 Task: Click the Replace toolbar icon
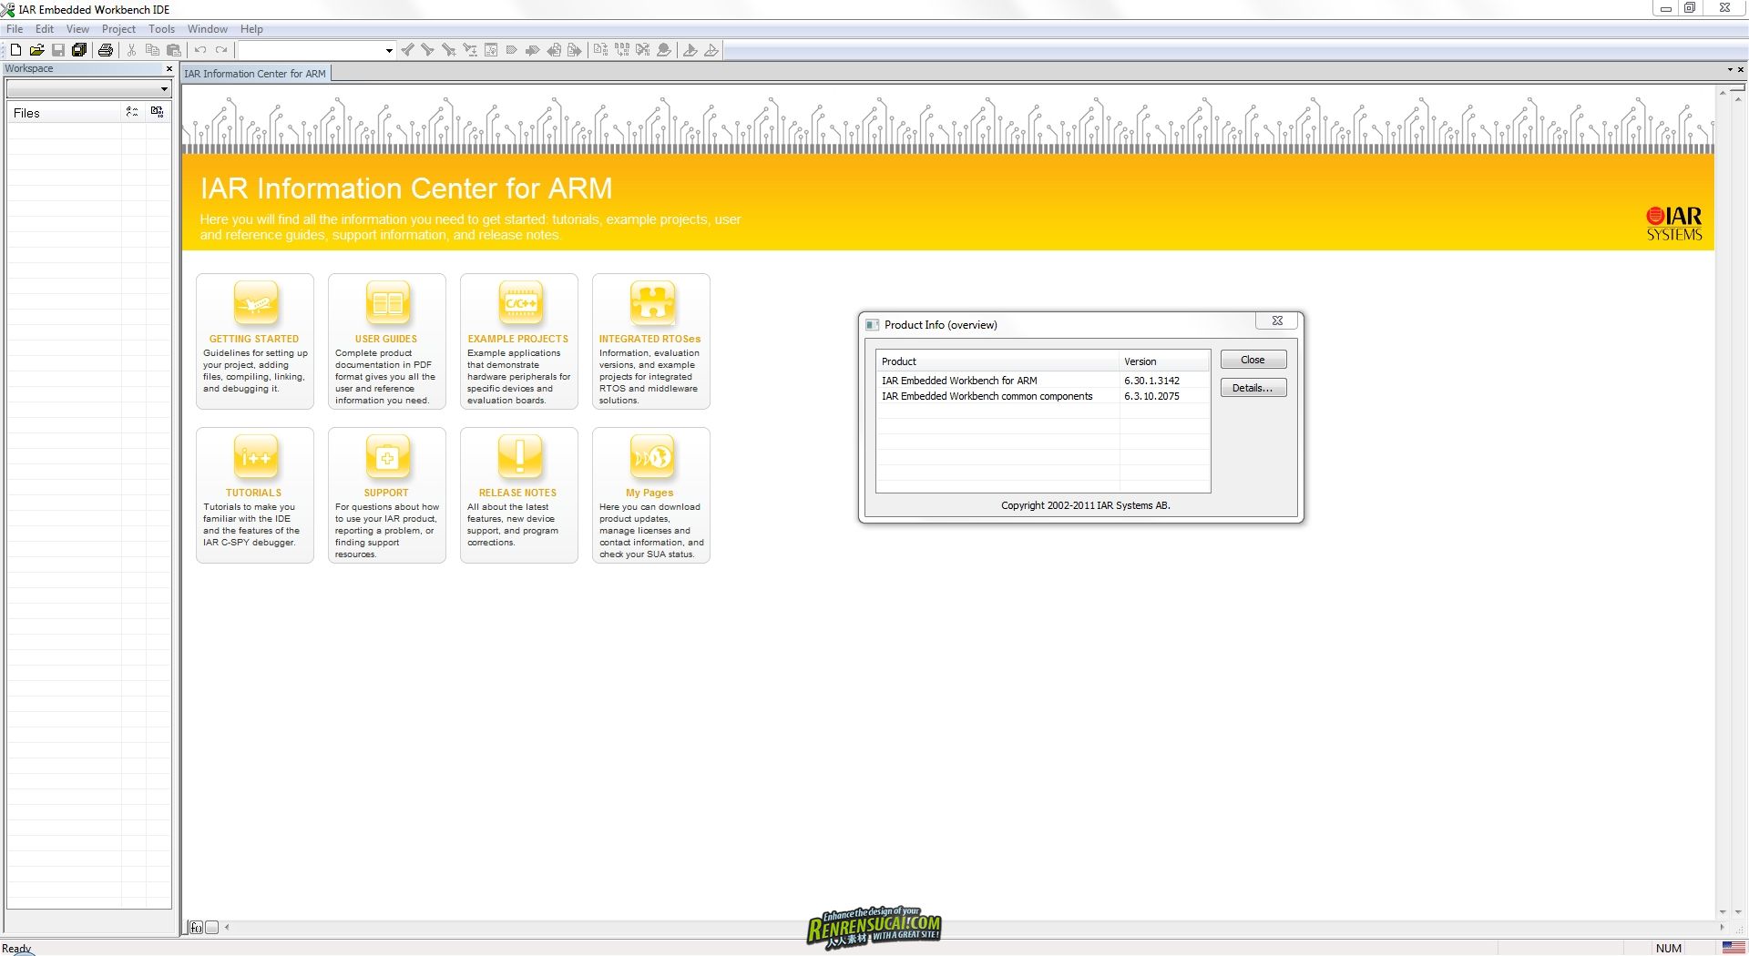470,50
